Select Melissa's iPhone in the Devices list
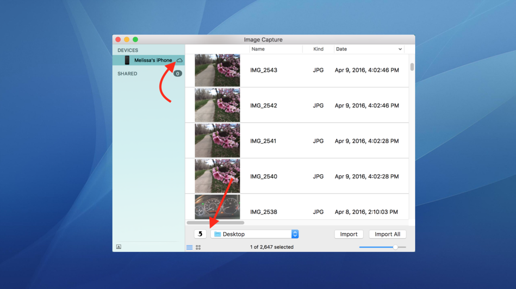 [149, 60]
